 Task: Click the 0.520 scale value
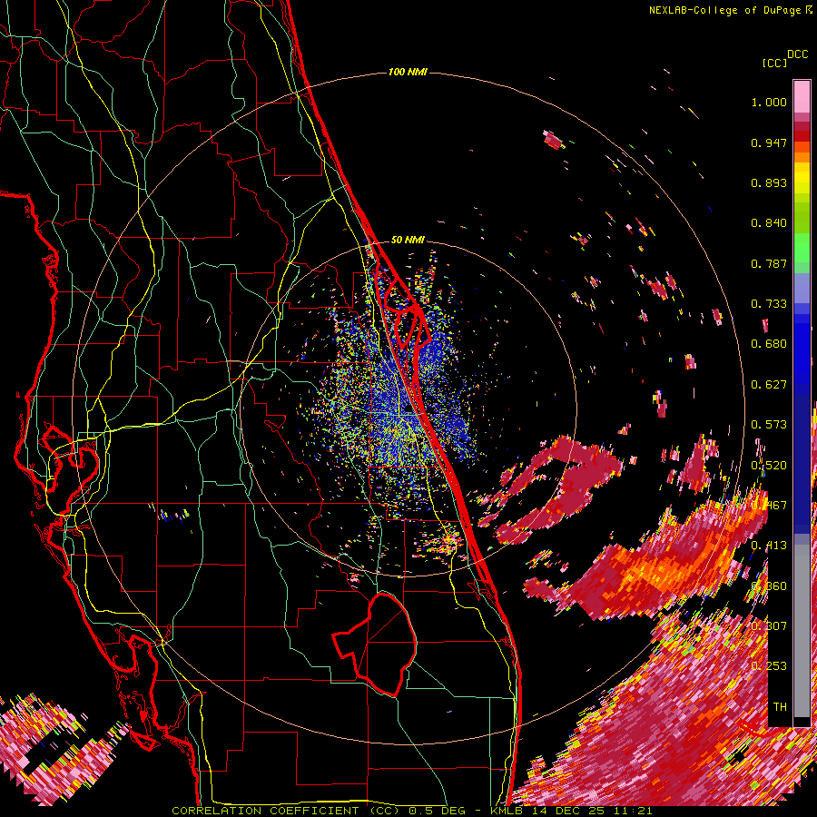click(769, 466)
